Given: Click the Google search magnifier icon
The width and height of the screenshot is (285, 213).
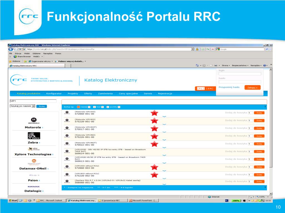Looking at the screenshot, I should point(267,49).
